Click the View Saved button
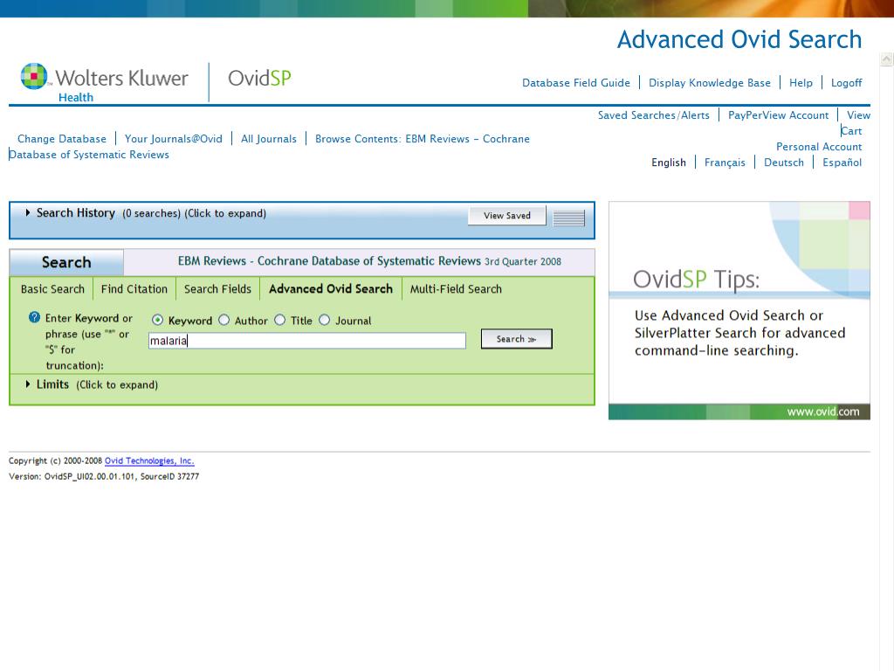 507,215
